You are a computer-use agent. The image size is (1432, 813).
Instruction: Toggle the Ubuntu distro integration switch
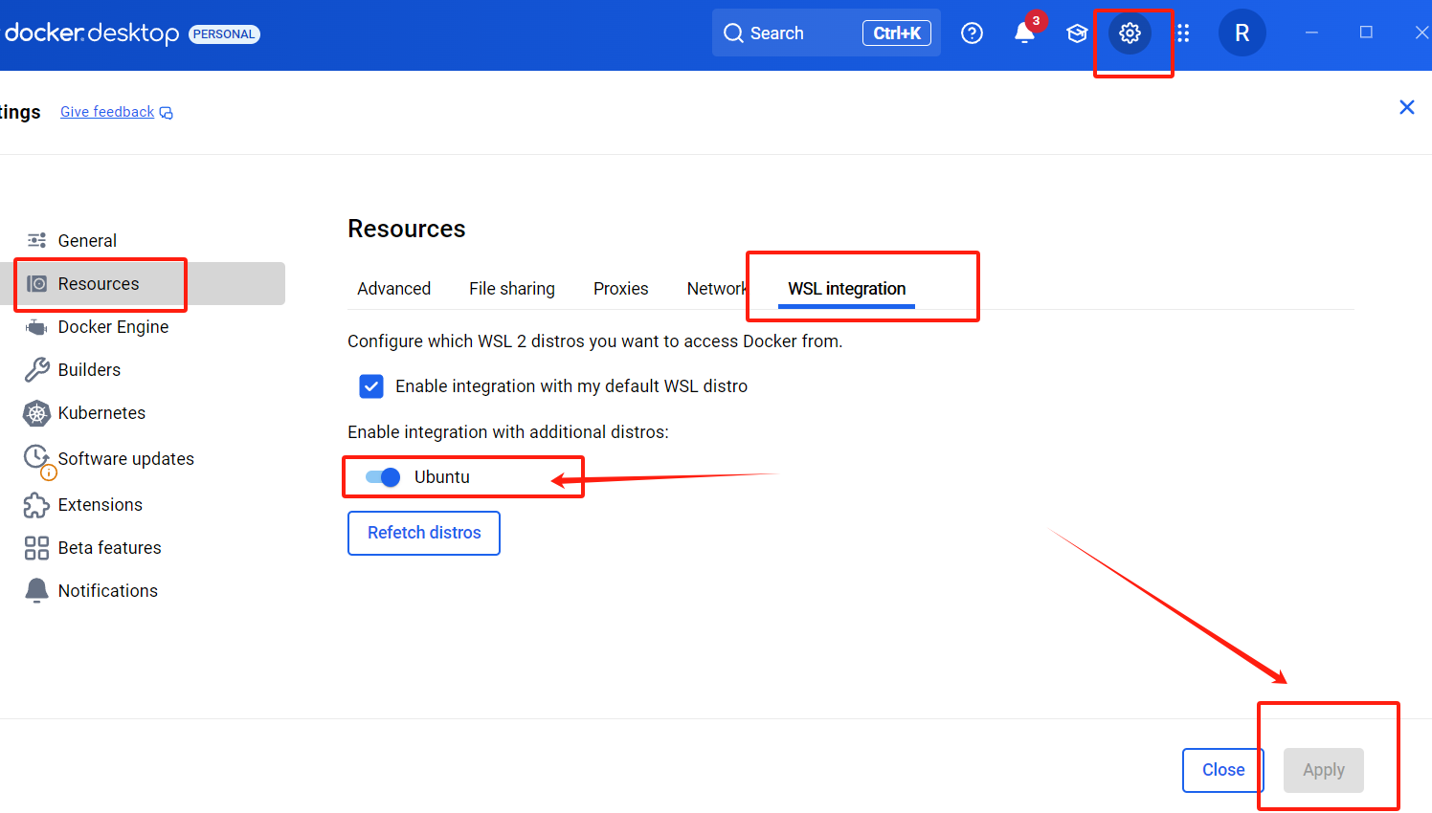point(383,477)
